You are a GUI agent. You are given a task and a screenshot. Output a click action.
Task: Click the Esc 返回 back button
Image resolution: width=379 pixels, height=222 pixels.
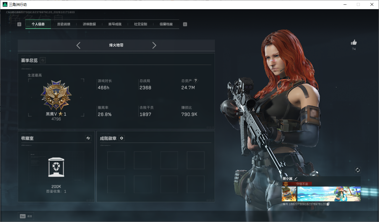[26, 216]
